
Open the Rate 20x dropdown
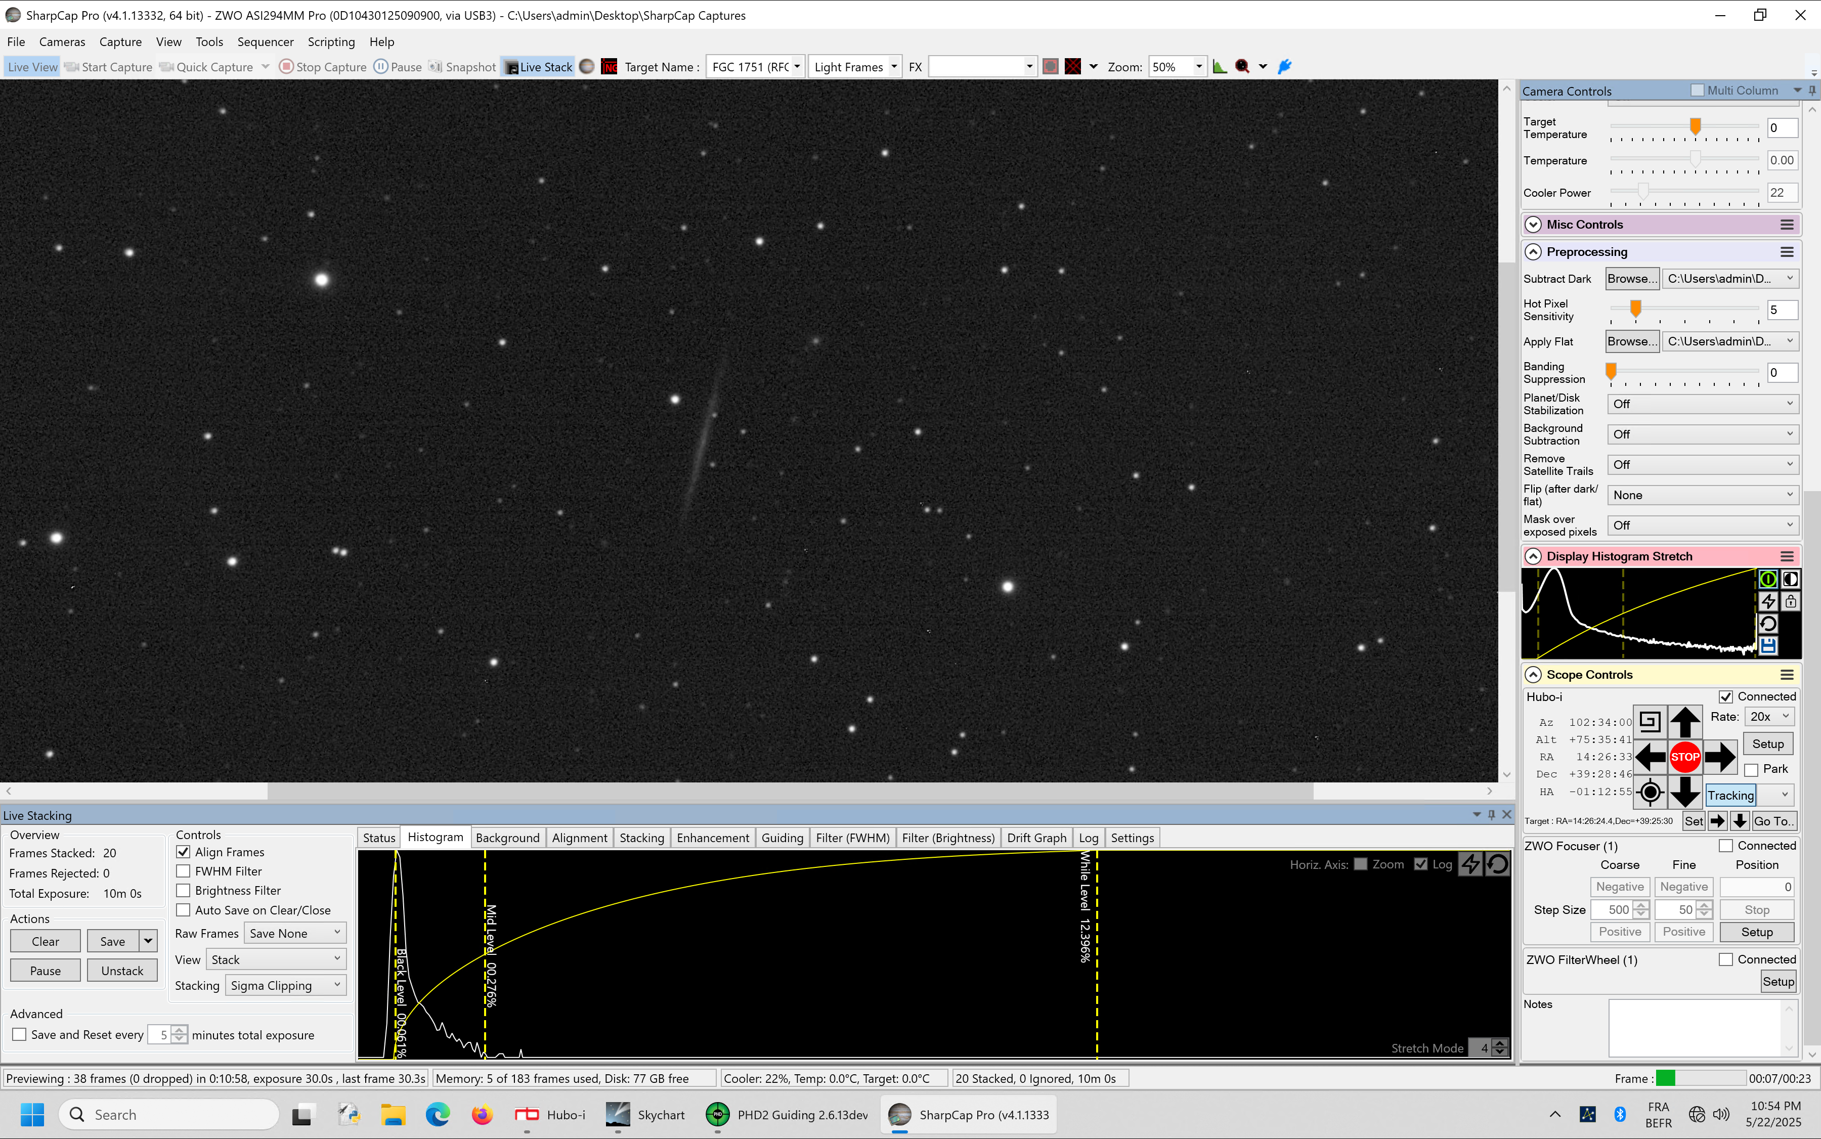(x=1769, y=716)
